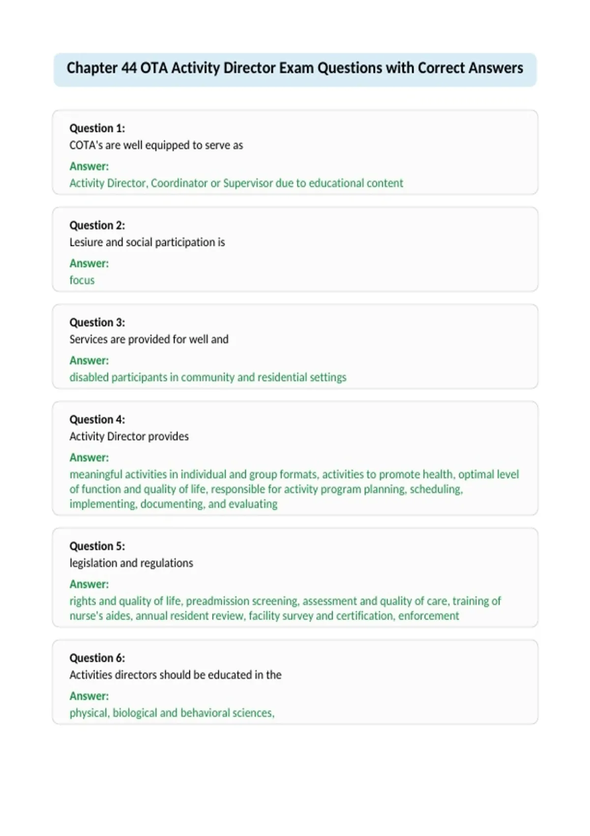590x836 pixels.
Task: Click the text 'Activity Director provides'
Action: [x=129, y=436]
